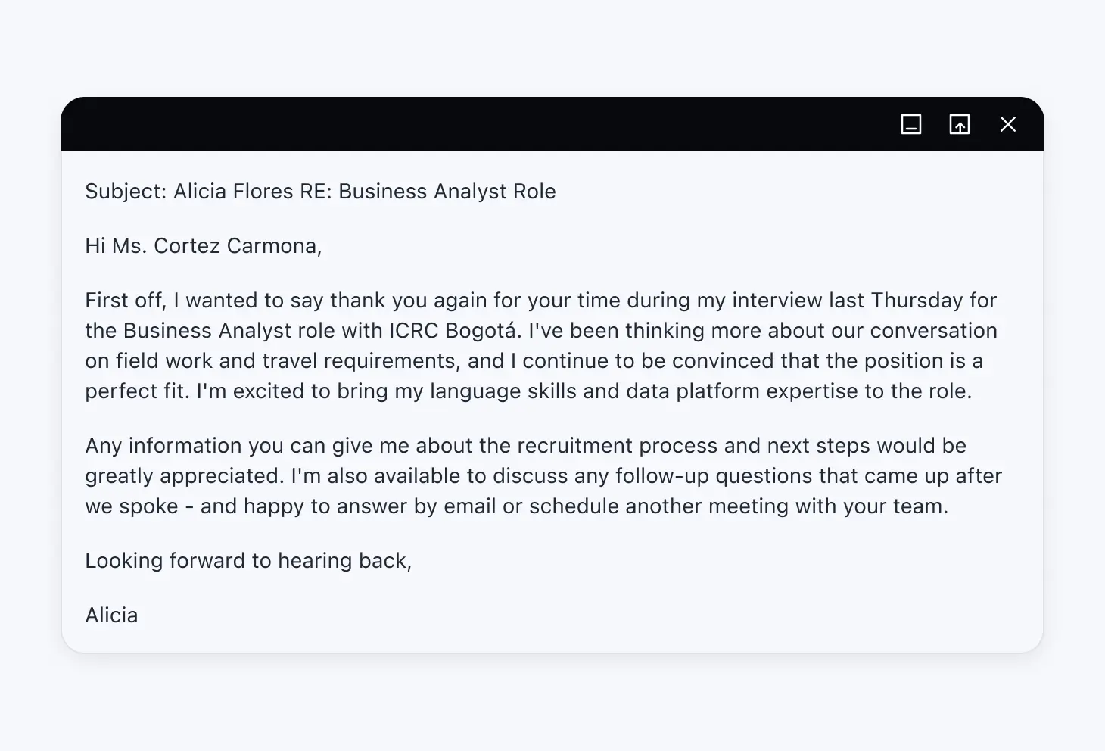Image resolution: width=1105 pixels, height=751 pixels.
Task: Place cursor at 'Any information' paragraph start
Action: coord(86,446)
